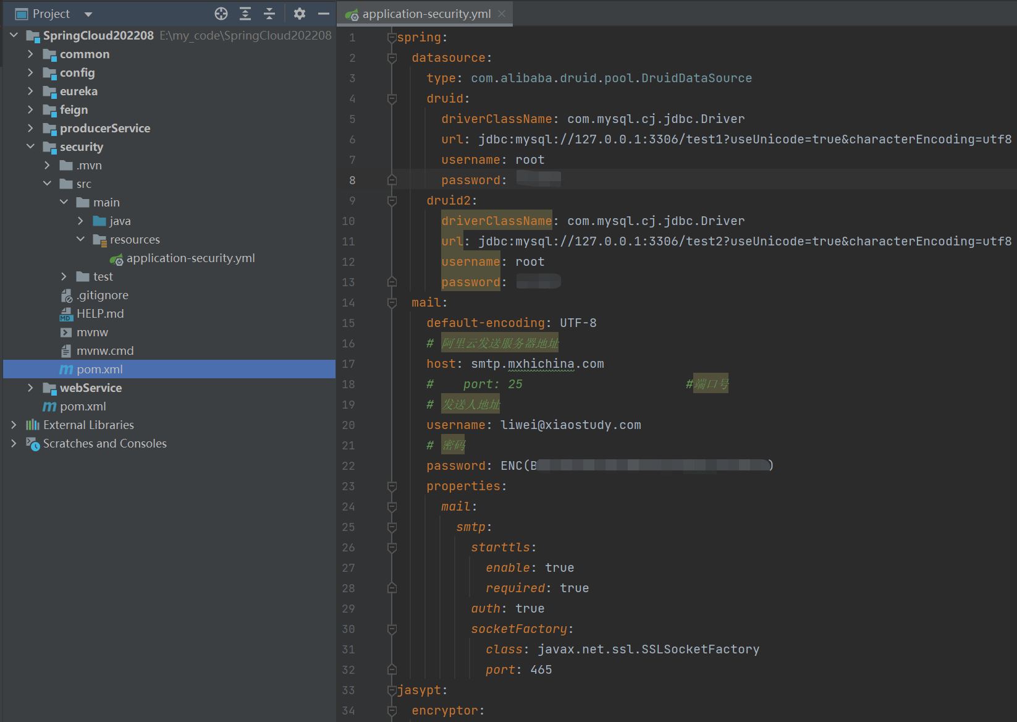
Task: Expand the eureka module
Action: 30,91
